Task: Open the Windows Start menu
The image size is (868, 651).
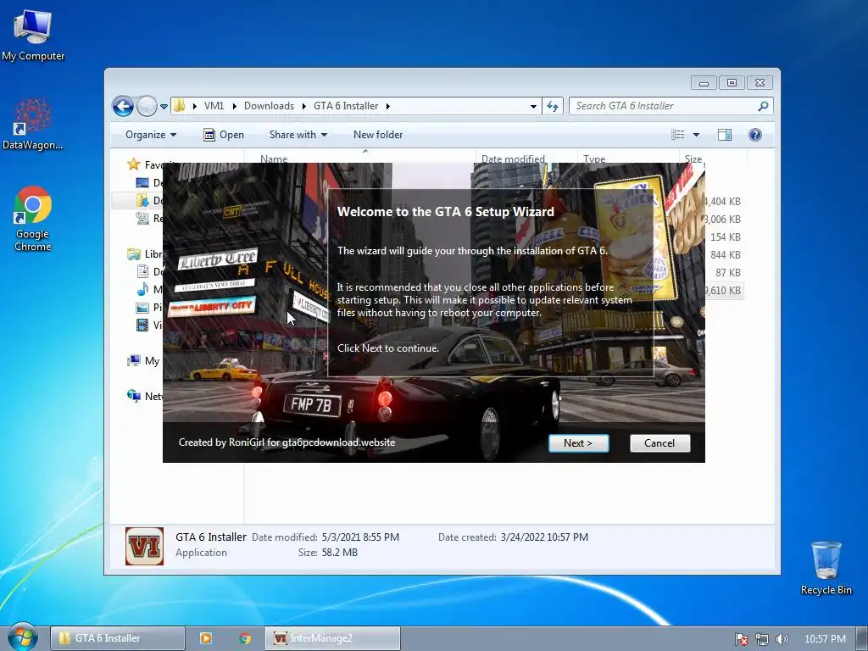Action: 22,637
